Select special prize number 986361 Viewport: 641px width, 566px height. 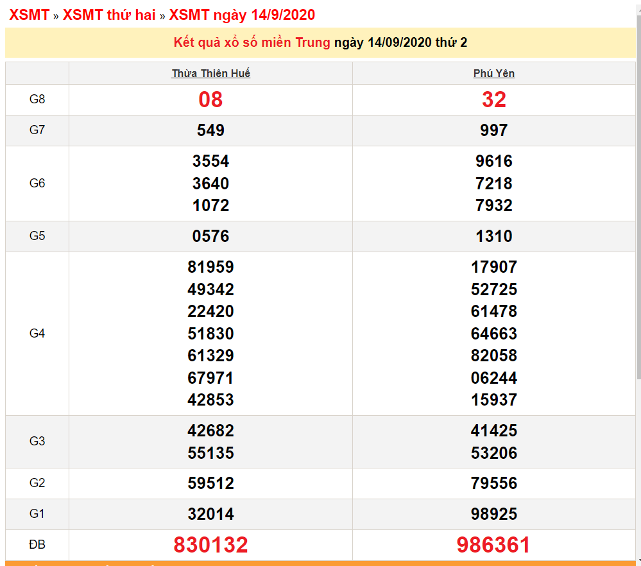click(493, 545)
